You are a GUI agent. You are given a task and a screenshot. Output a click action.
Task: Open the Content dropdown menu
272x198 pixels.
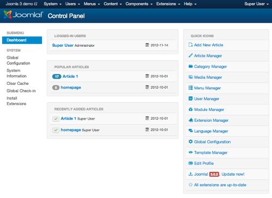[113, 4]
